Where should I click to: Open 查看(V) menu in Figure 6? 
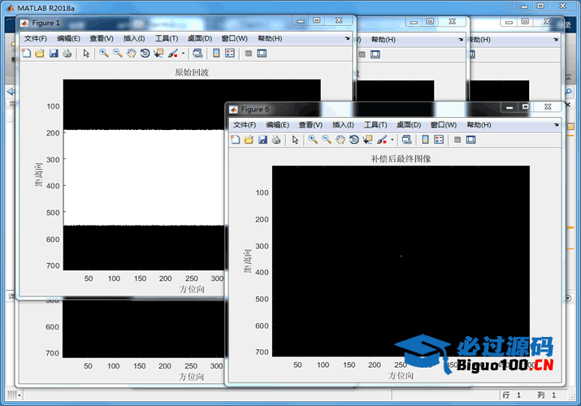click(x=310, y=125)
